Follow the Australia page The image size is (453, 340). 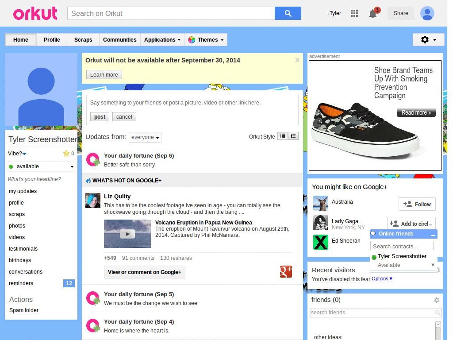pyautogui.click(x=417, y=205)
